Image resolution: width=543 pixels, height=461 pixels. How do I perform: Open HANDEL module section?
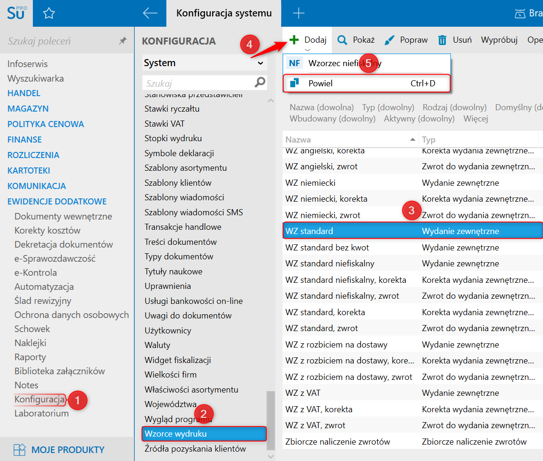click(24, 93)
